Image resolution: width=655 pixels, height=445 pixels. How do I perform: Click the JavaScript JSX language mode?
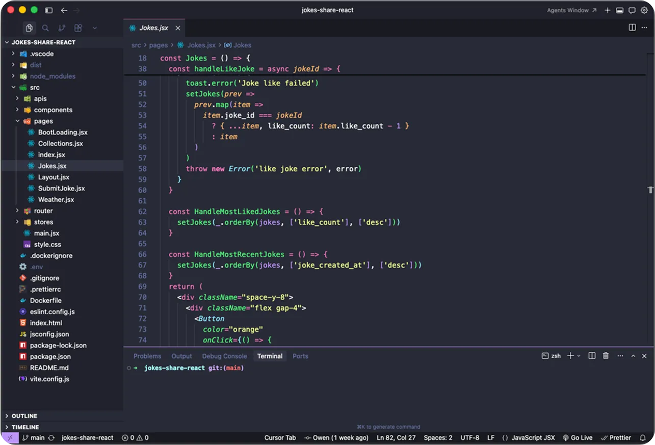[x=529, y=437]
